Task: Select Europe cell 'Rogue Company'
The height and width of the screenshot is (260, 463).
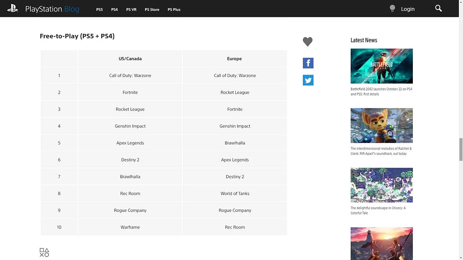Action: (x=235, y=210)
